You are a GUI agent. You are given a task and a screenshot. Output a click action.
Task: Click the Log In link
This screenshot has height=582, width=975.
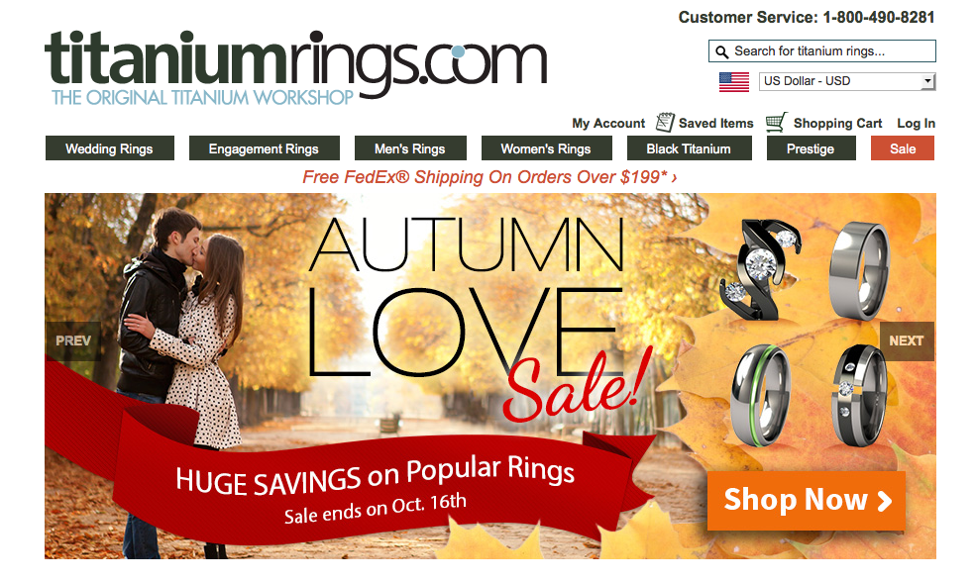coord(916,123)
